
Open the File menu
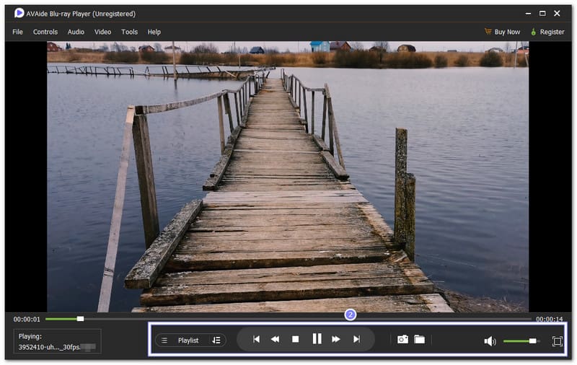pyautogui.click(x=17, y=32)
